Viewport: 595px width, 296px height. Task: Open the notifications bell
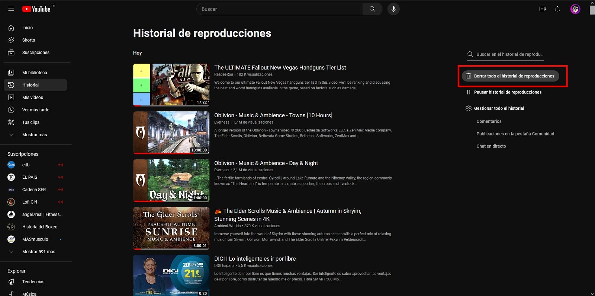click(x=557, y=9)
